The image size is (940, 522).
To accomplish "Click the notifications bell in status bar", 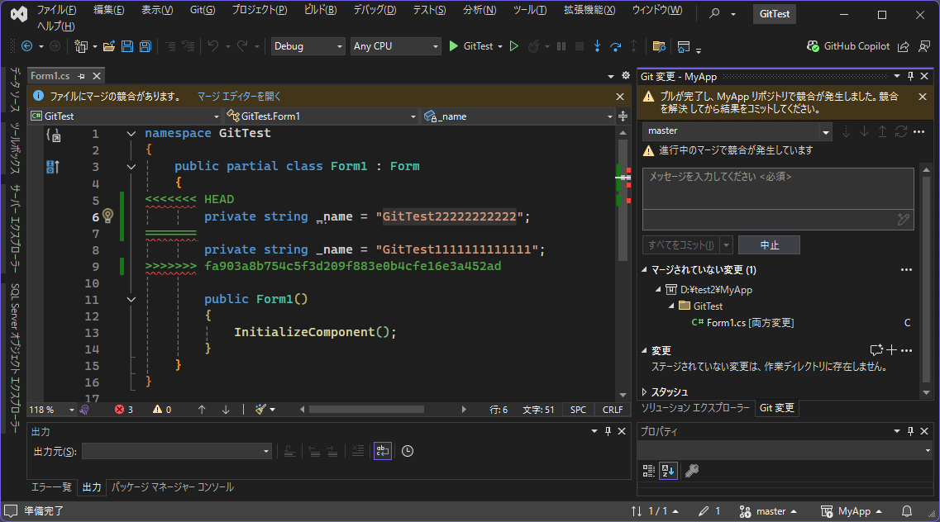I will pos(906,511).
